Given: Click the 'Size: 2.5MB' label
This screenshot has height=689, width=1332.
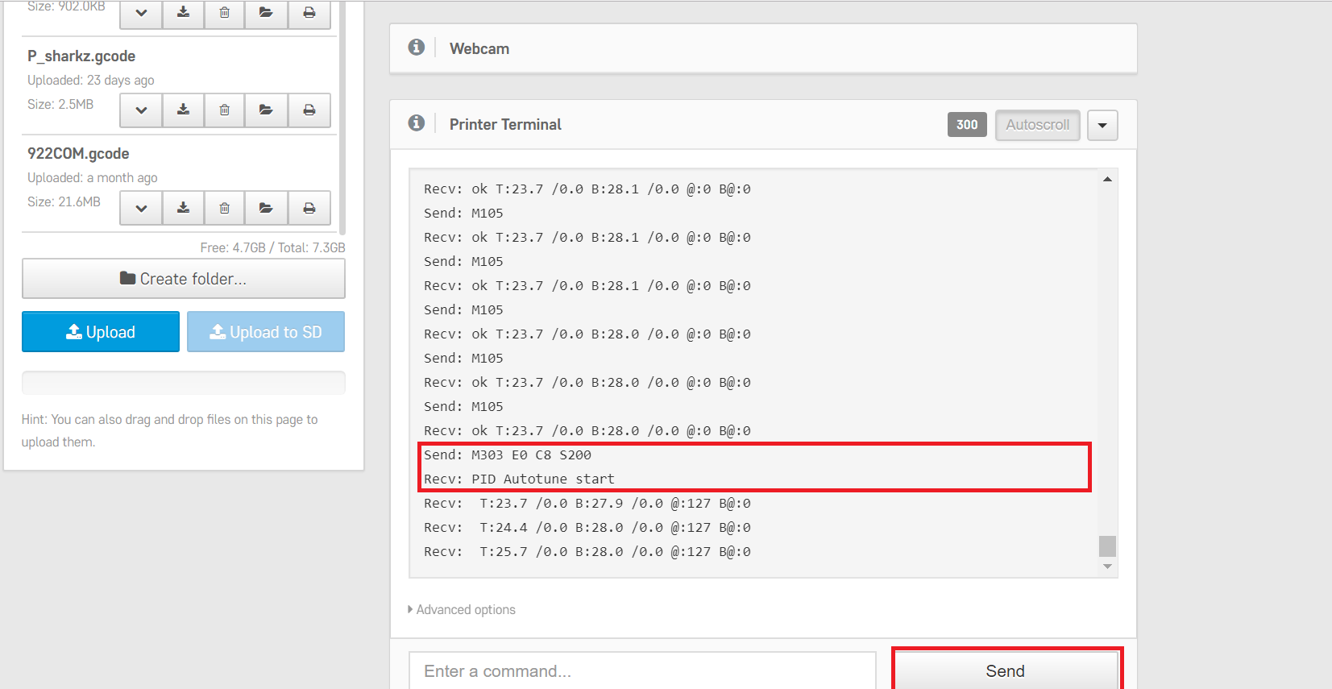Looking at the screenshot, I should coord(60,105).
